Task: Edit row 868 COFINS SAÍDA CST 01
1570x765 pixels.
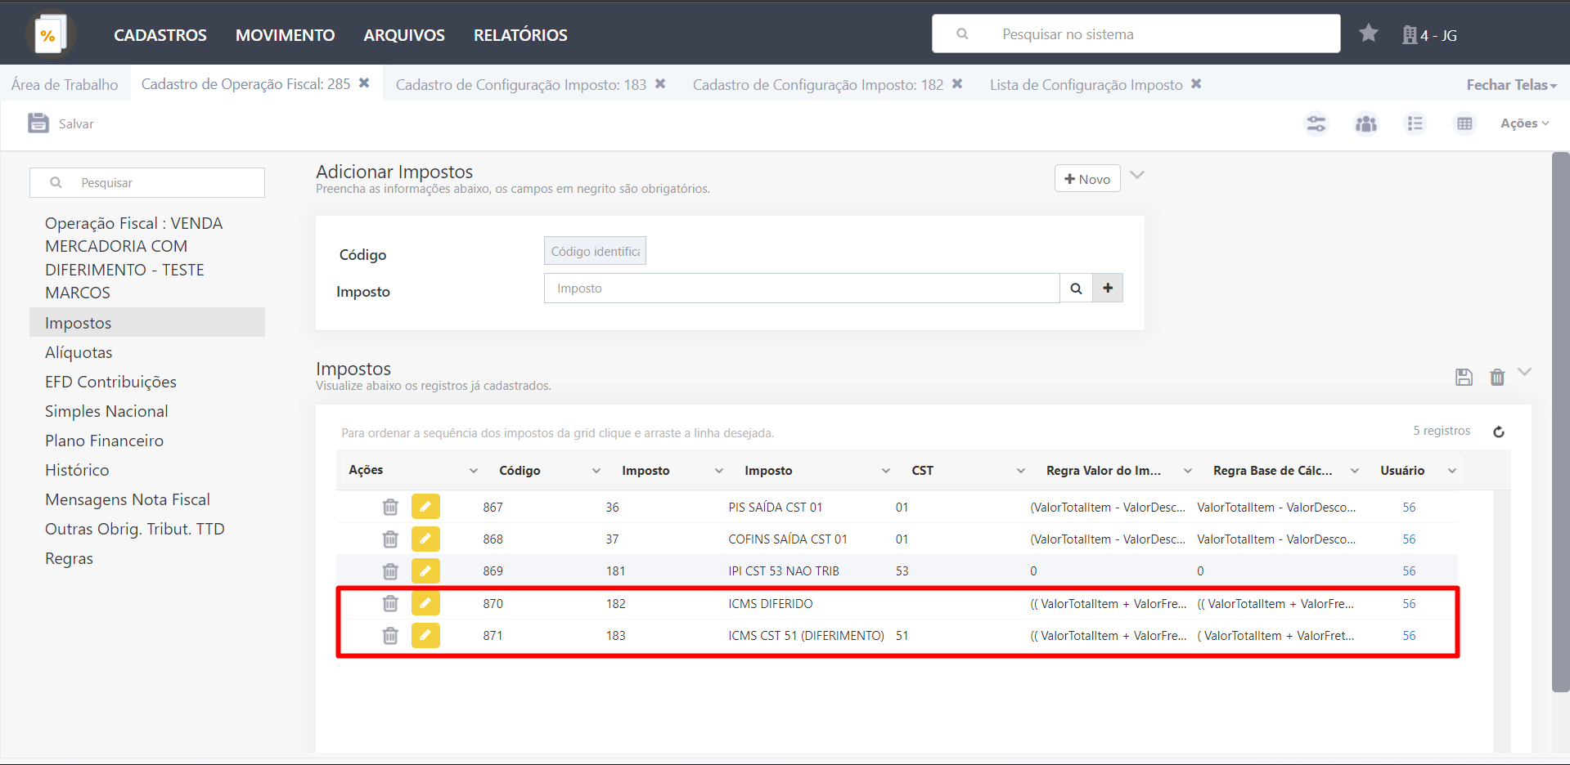Action: tap(425, 539)
